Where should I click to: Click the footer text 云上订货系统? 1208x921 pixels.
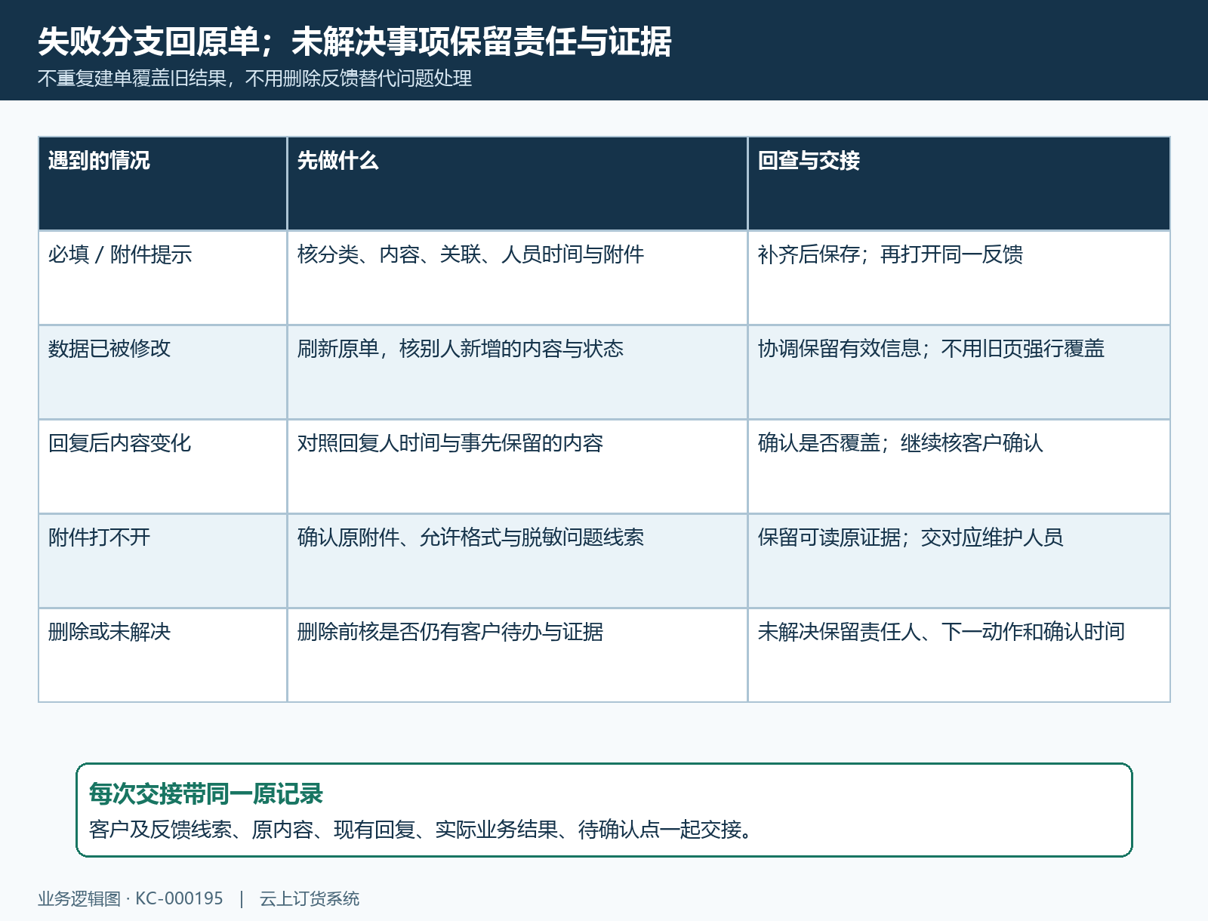point(310,898)
